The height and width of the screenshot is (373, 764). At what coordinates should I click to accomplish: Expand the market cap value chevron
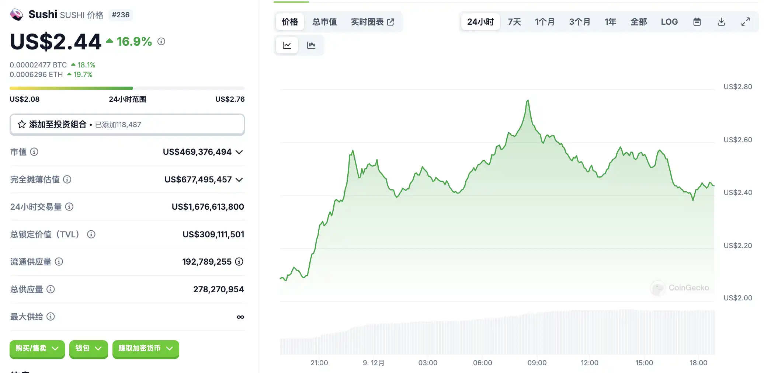click(x=239, y=152)
